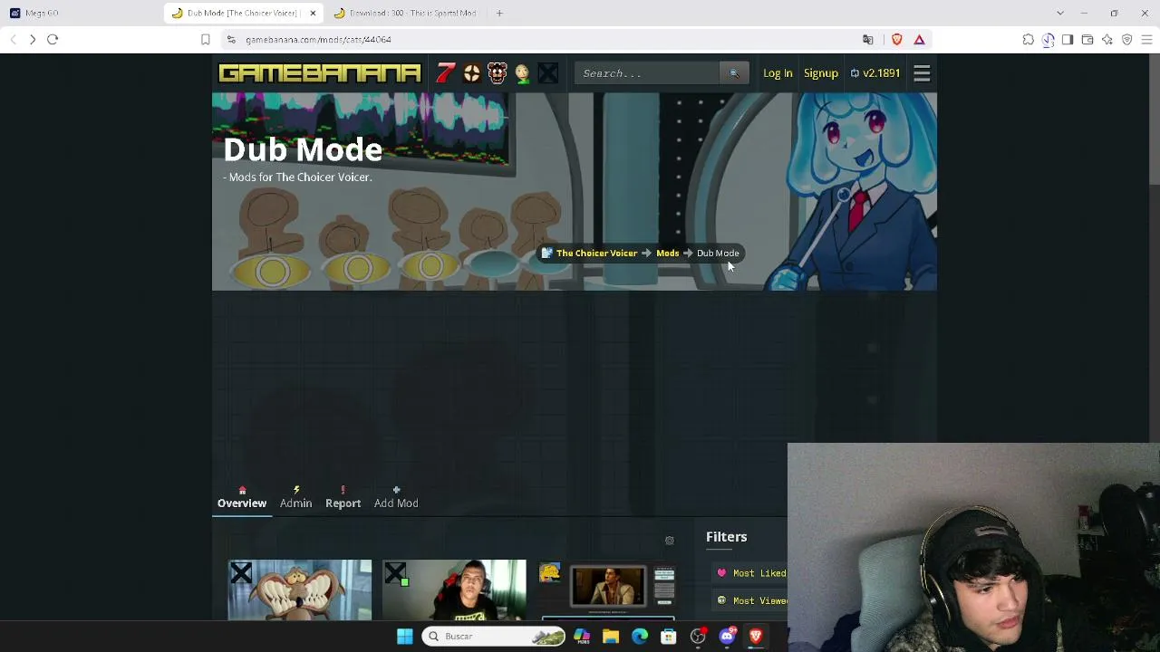Open the Mods breadcrumb link

point(667,254)
